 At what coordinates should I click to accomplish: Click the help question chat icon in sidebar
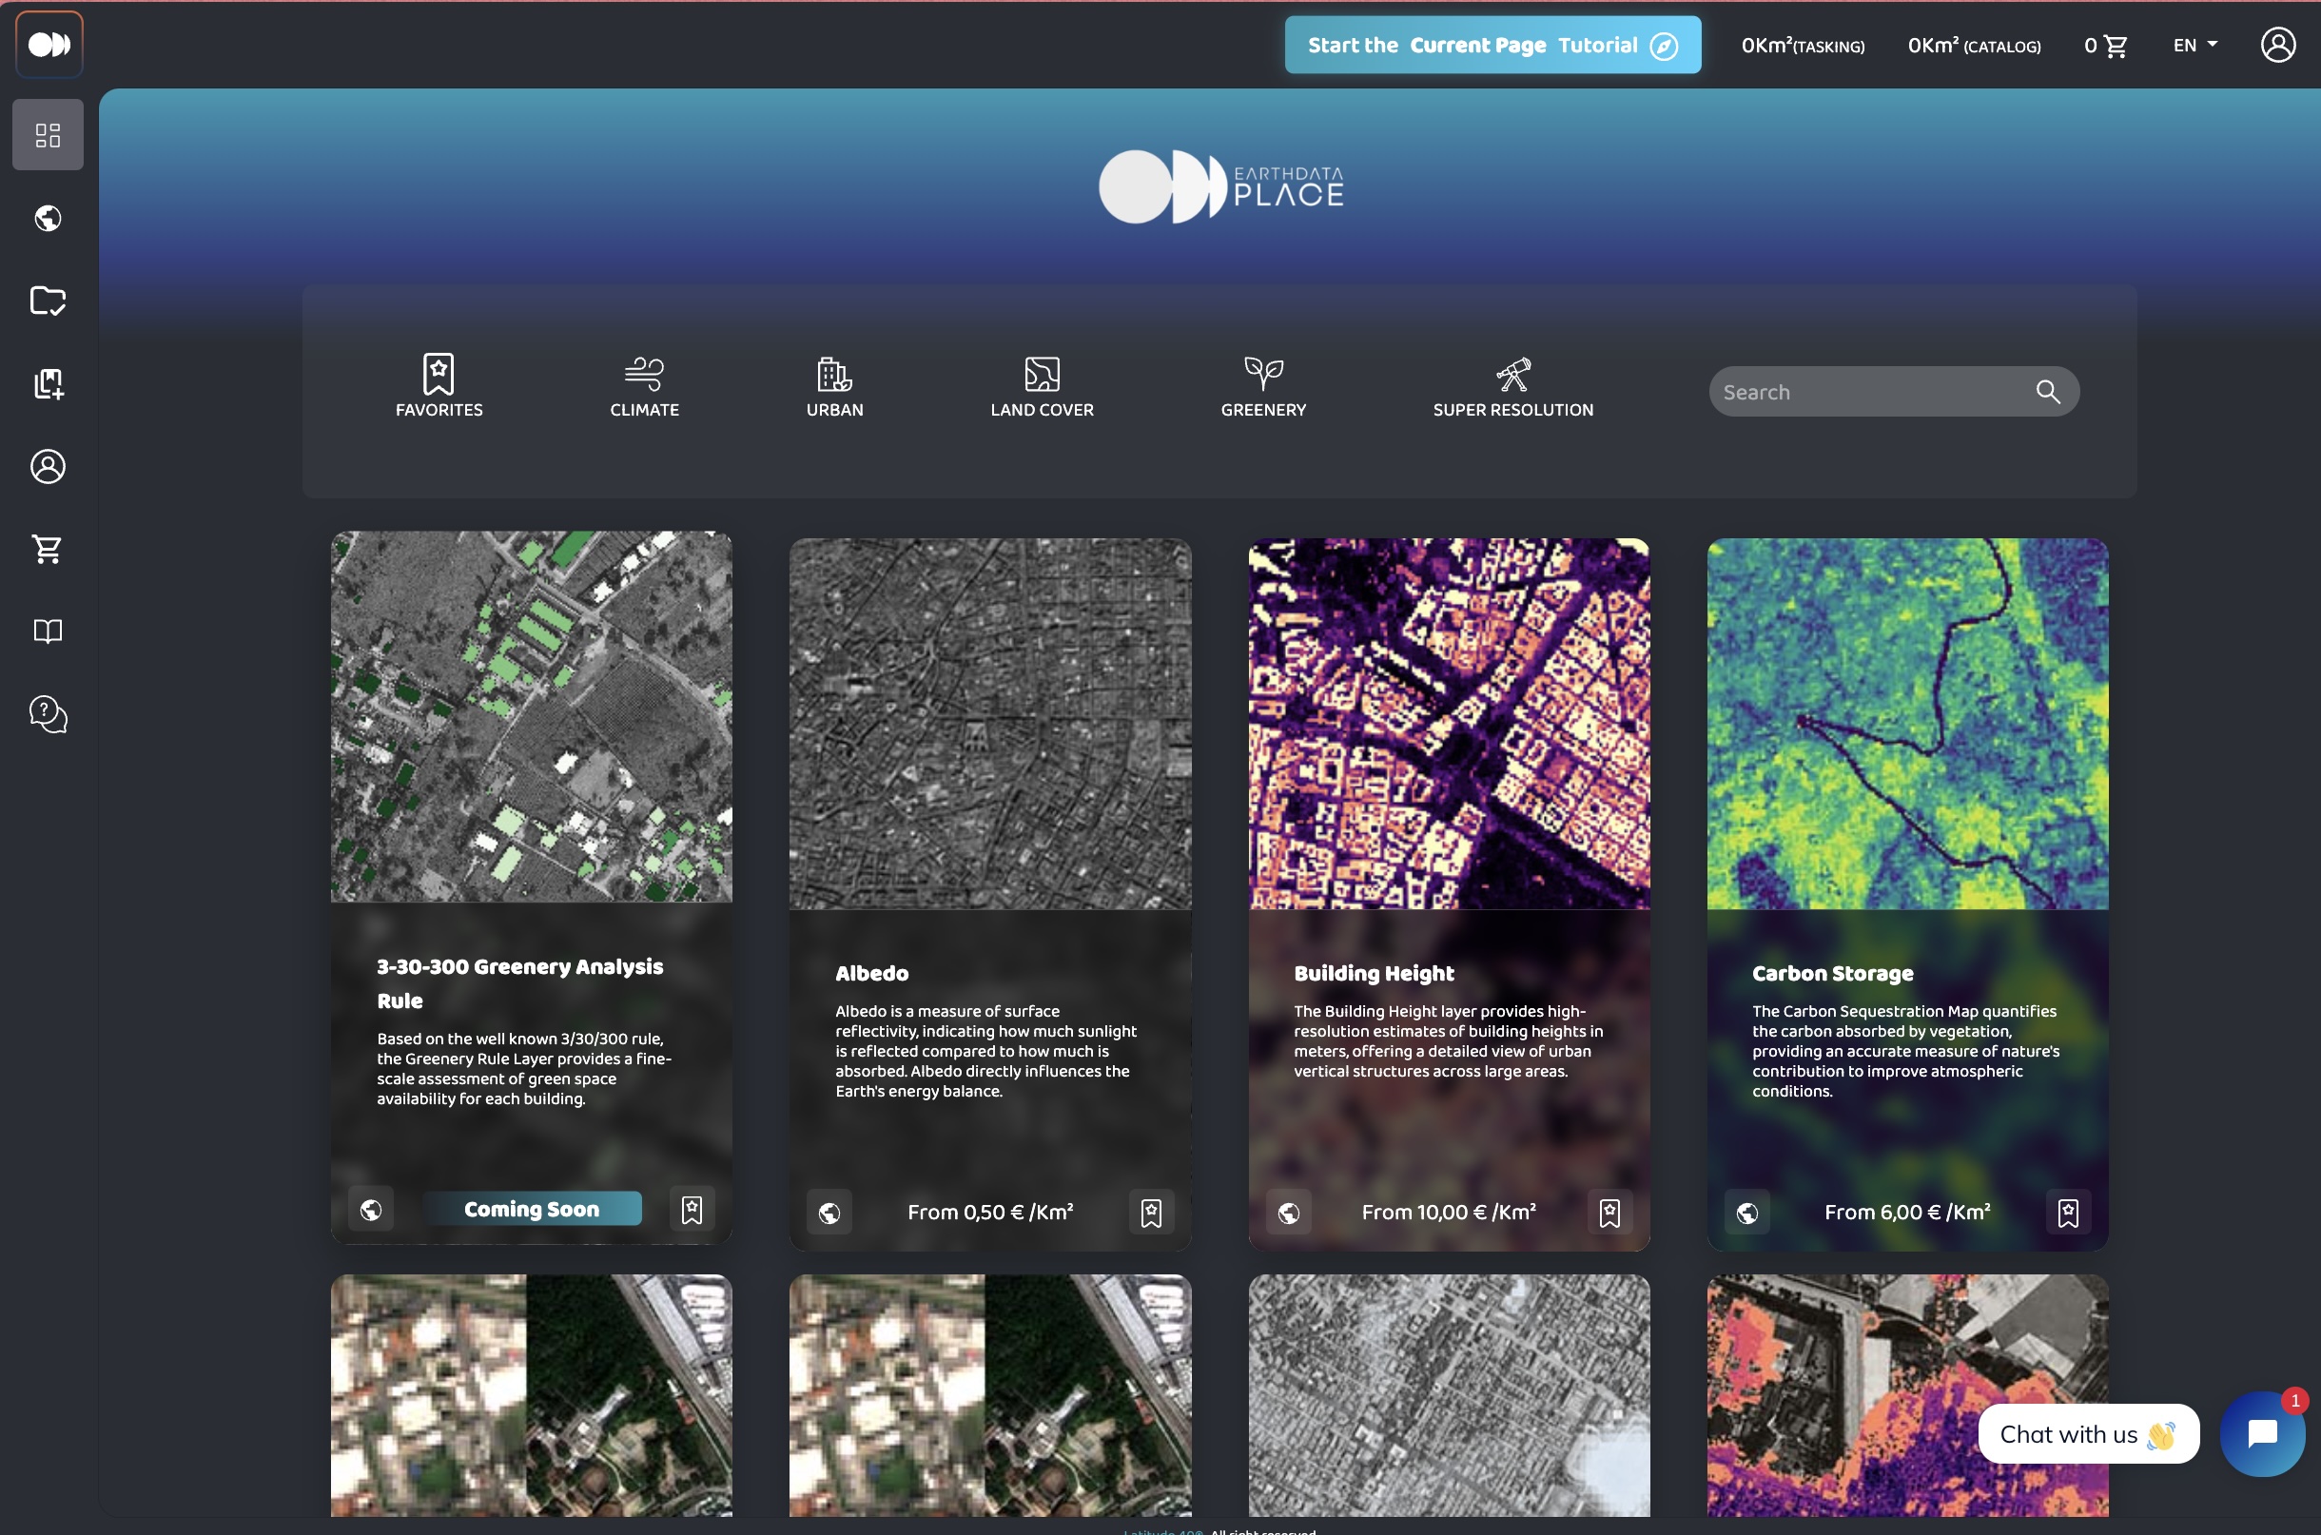pos(47,714)
